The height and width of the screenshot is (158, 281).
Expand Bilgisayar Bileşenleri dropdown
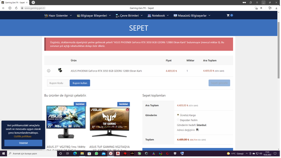coord(94,16)
